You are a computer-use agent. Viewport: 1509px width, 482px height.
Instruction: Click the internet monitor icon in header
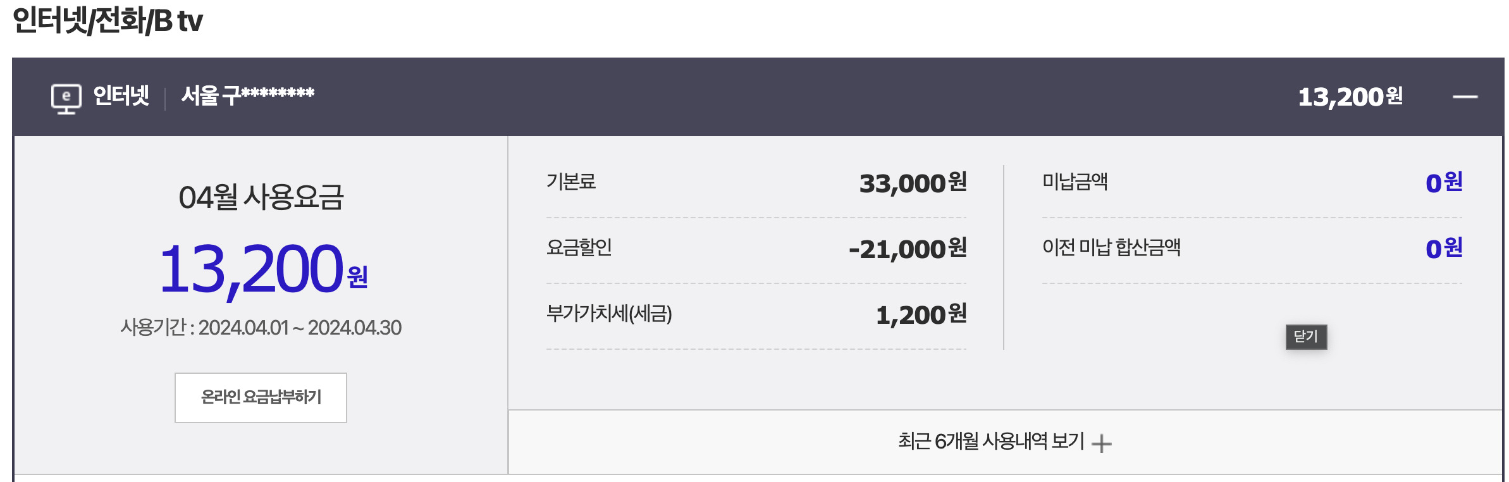[66, 98]
